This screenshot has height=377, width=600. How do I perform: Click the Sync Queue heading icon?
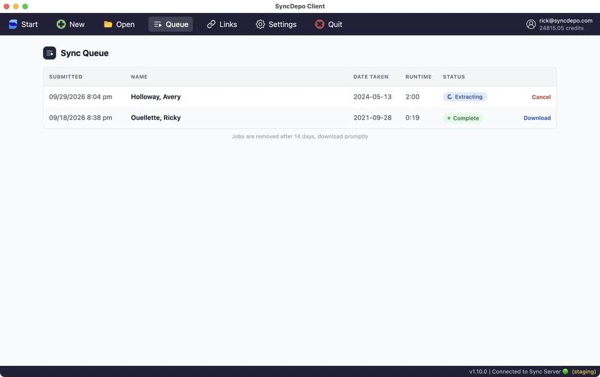(49, 53)
